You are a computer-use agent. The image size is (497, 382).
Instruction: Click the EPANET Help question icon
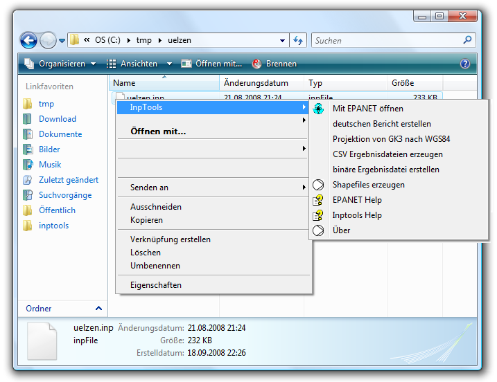pyautogui.click(x=318, y=200)
